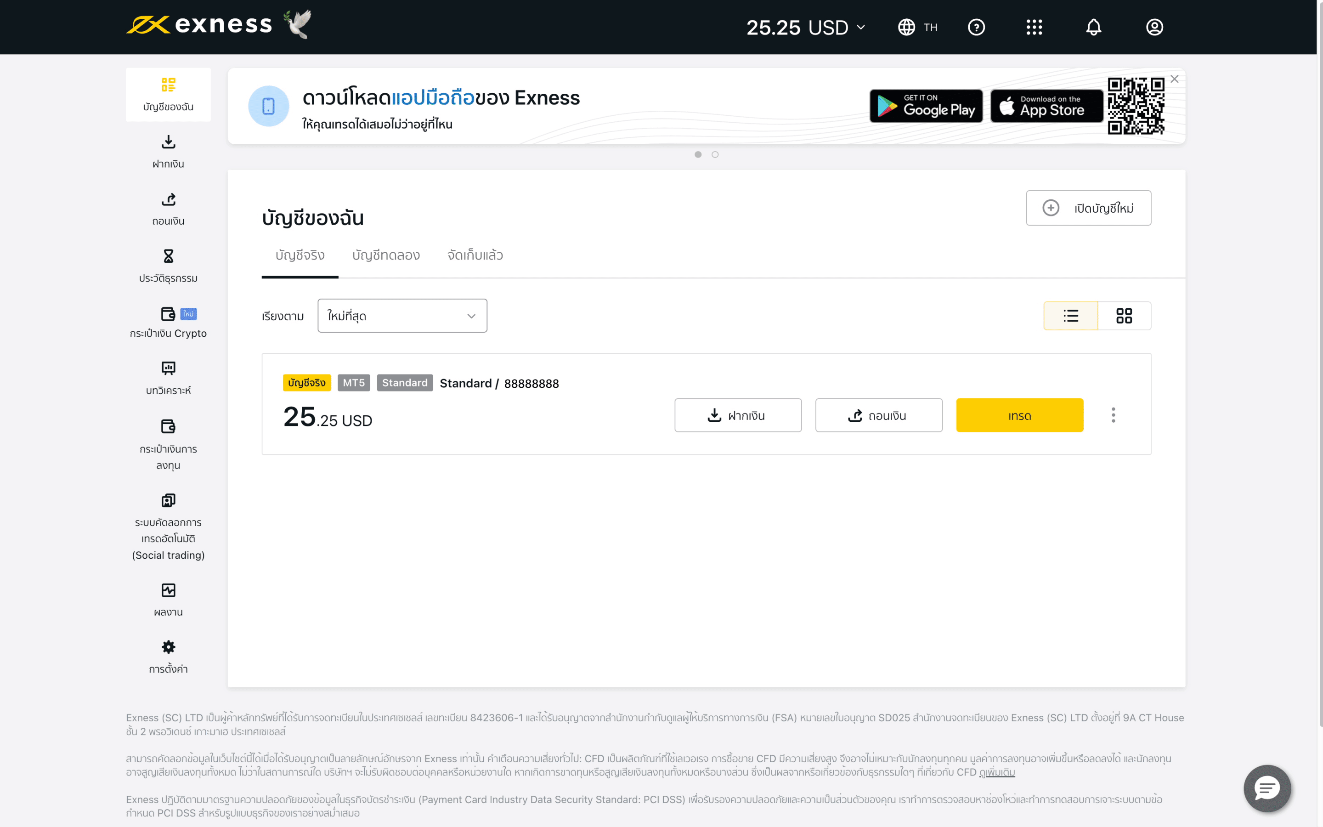Open ผลงาน performance in sidebar
Screen dimensions: 1323x827
[x=169, y=600]
